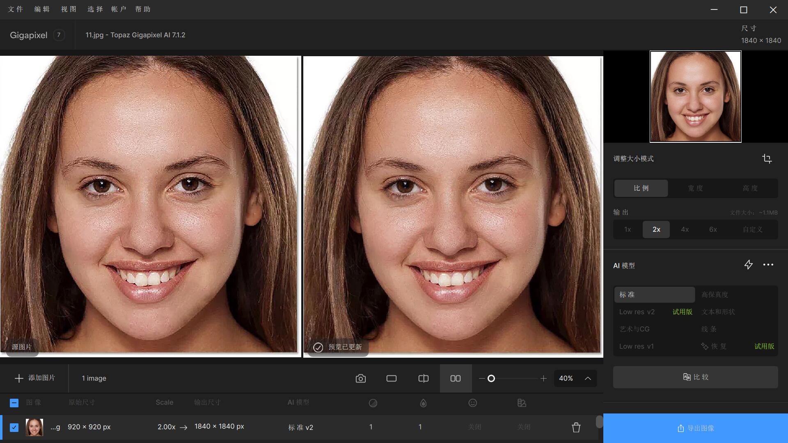The height and width of the screenshot is (443, 788).
Task: Delete the image with trash icon
Action: click(576, 427)
